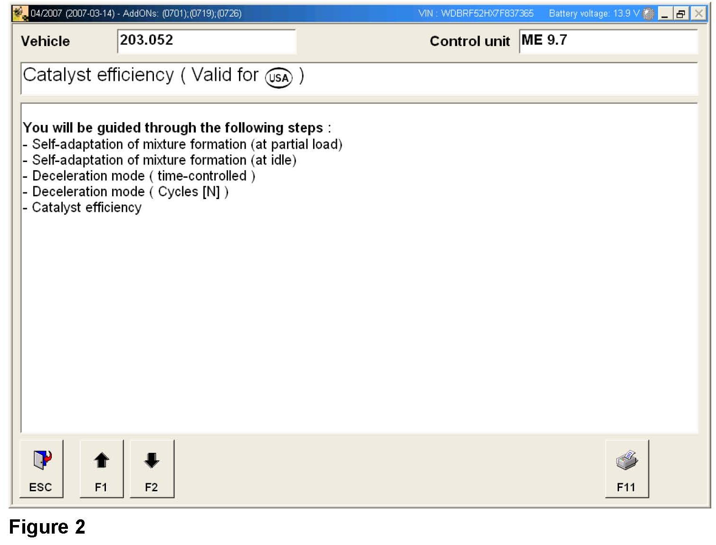Select the 'Catalyst efficiency ( Valid for' heading text
Viewport: 716px width, 545px height.
[141, 75]
